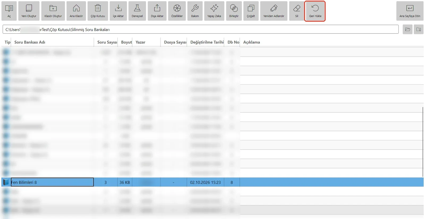Screen dimensions: 425x219
Task: Launch the Yapay Zeka AI tool
Action: point(214,11)
